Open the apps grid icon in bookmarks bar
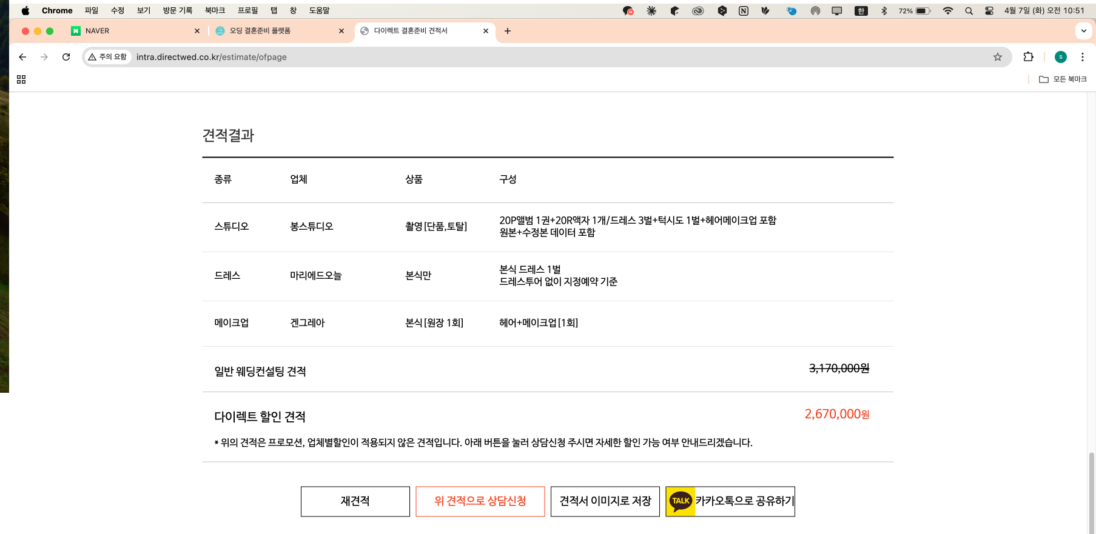This screenshot has width=1096, height=534. click(21, 79)
